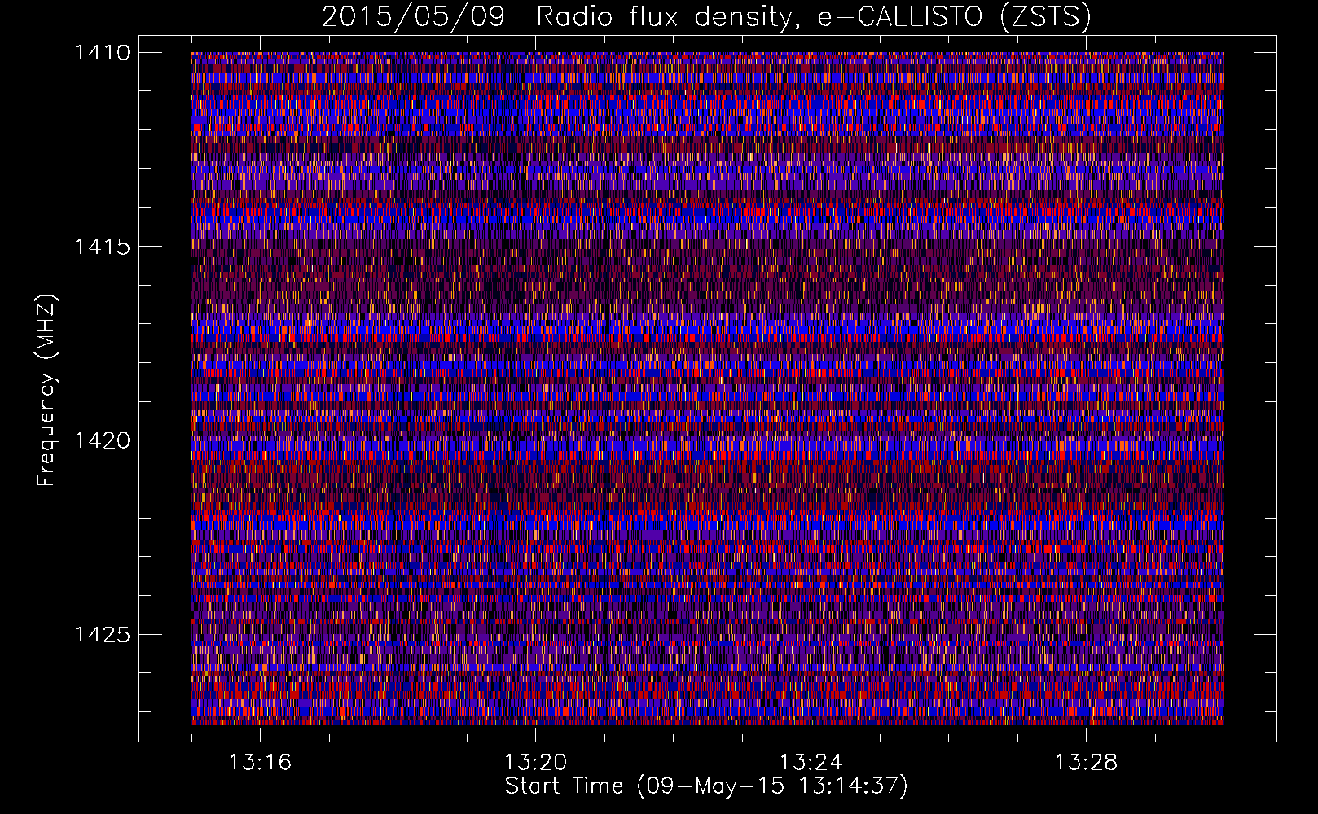Click the 13:24 time tick label
Image resolution: width=1318 pixels, height=814 pixels.
pyautogui.click(x=811, y=763)
